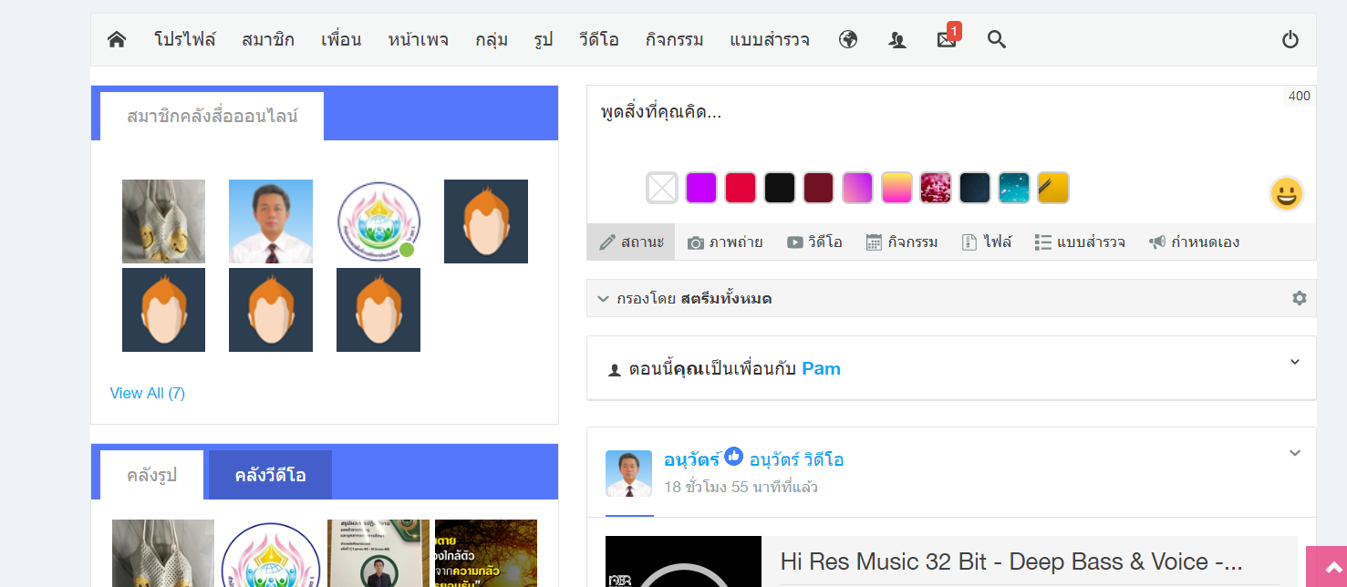
Task: Open the เพื่อน menu
Action: (x=341, y=39)
